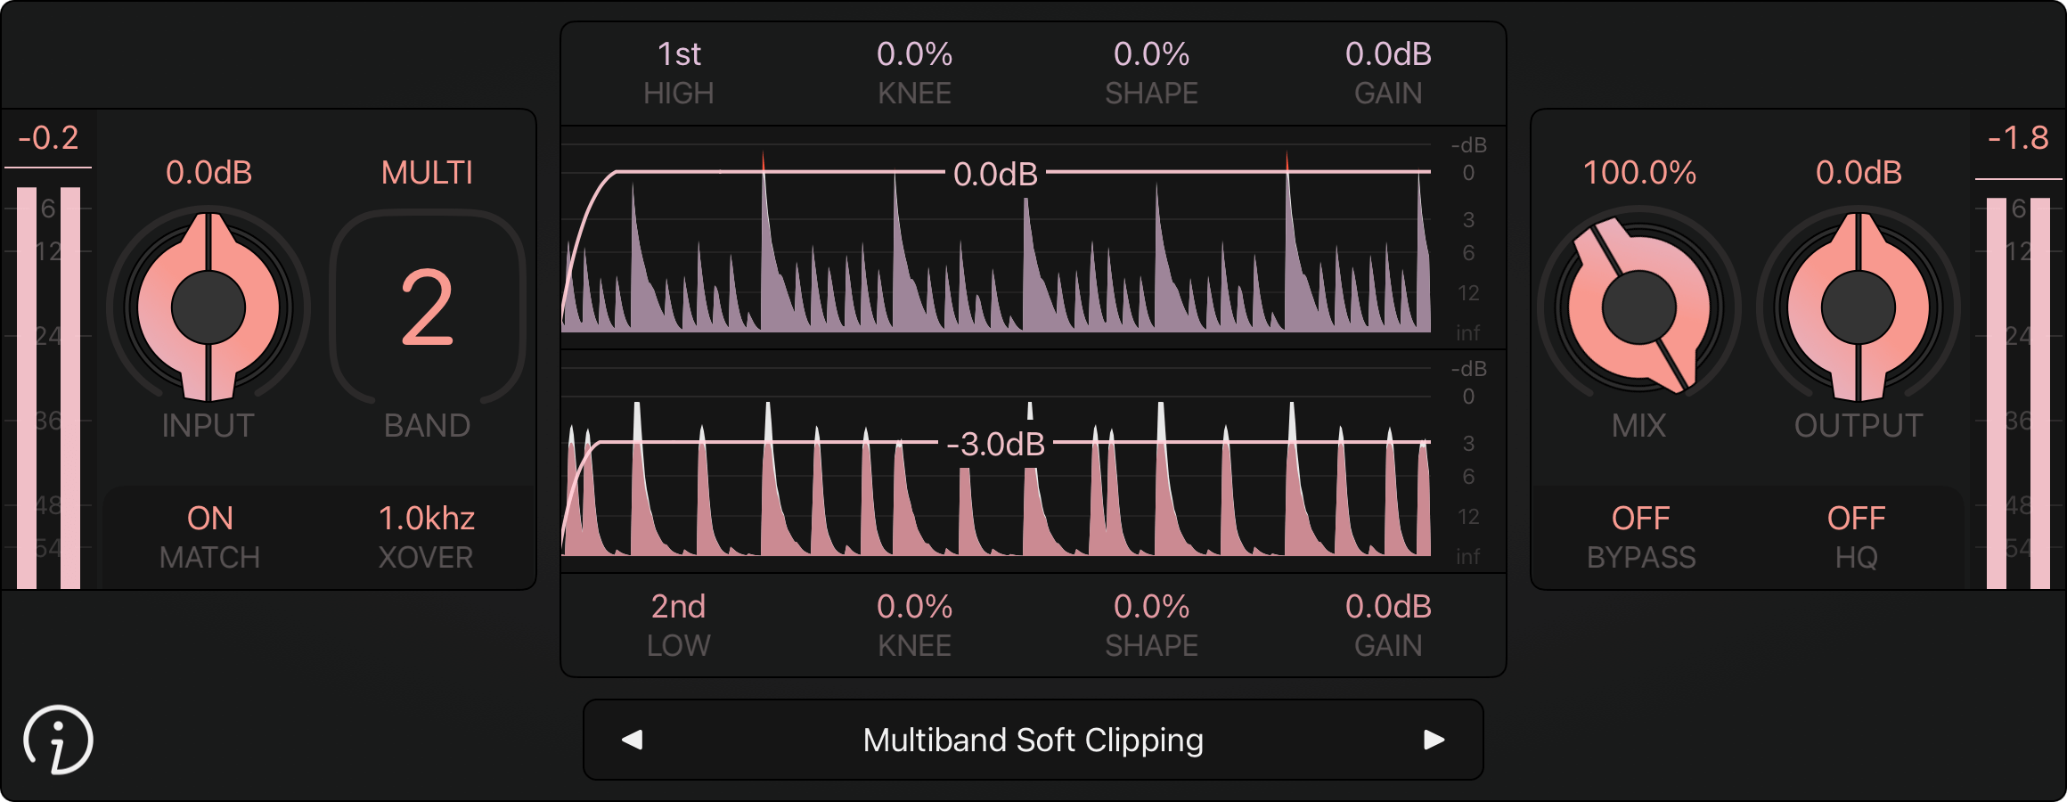Click the MIX knob
The image size is (2067, 802).
(1639, 307)
